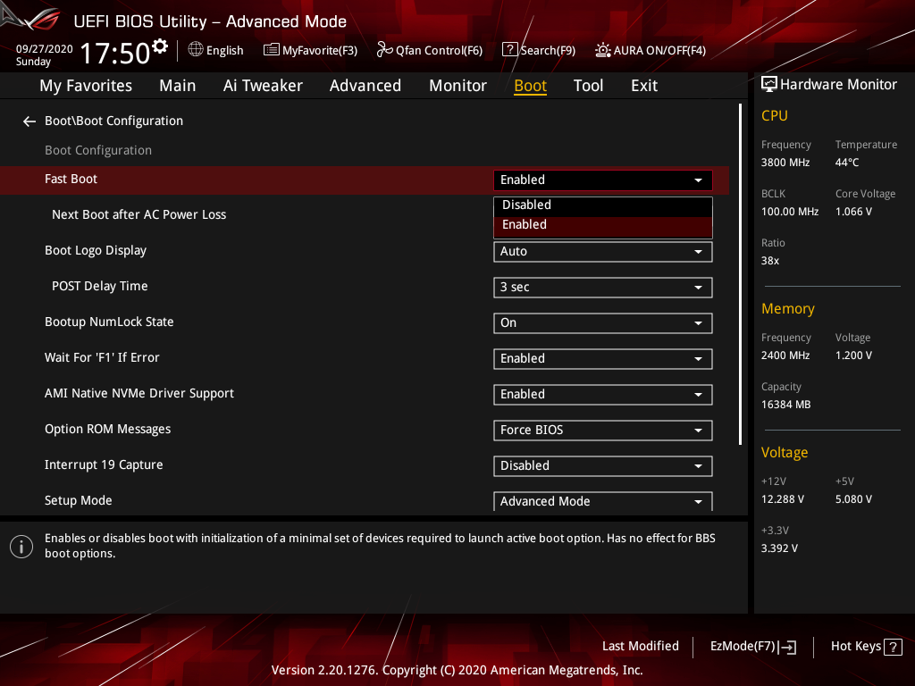Select AMI Native NVMe Driver Support label
The height and width of the screenshot is (686, 915).
click(x=139, y=394)
